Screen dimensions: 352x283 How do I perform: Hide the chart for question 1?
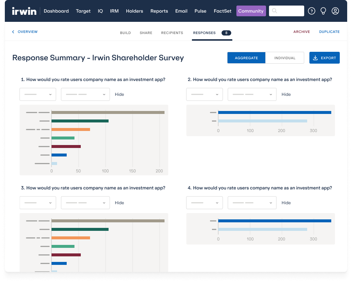(x=119, y=94)
